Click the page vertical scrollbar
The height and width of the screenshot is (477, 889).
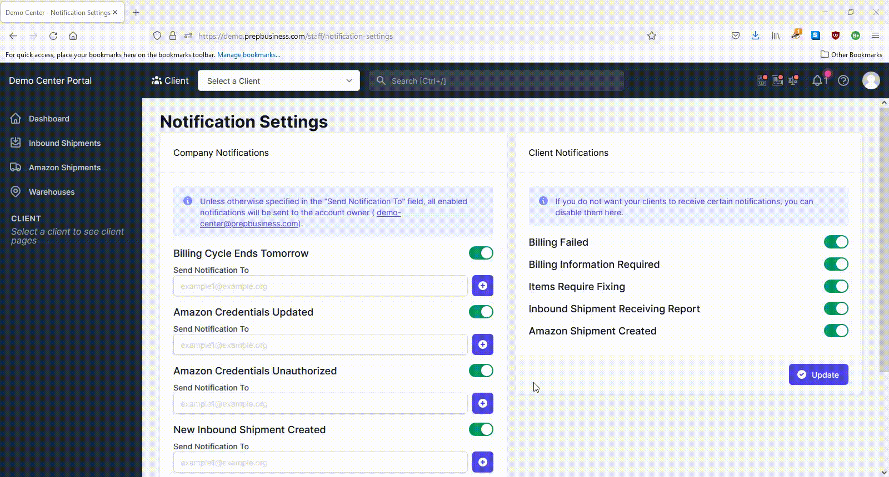click(884, 240)
